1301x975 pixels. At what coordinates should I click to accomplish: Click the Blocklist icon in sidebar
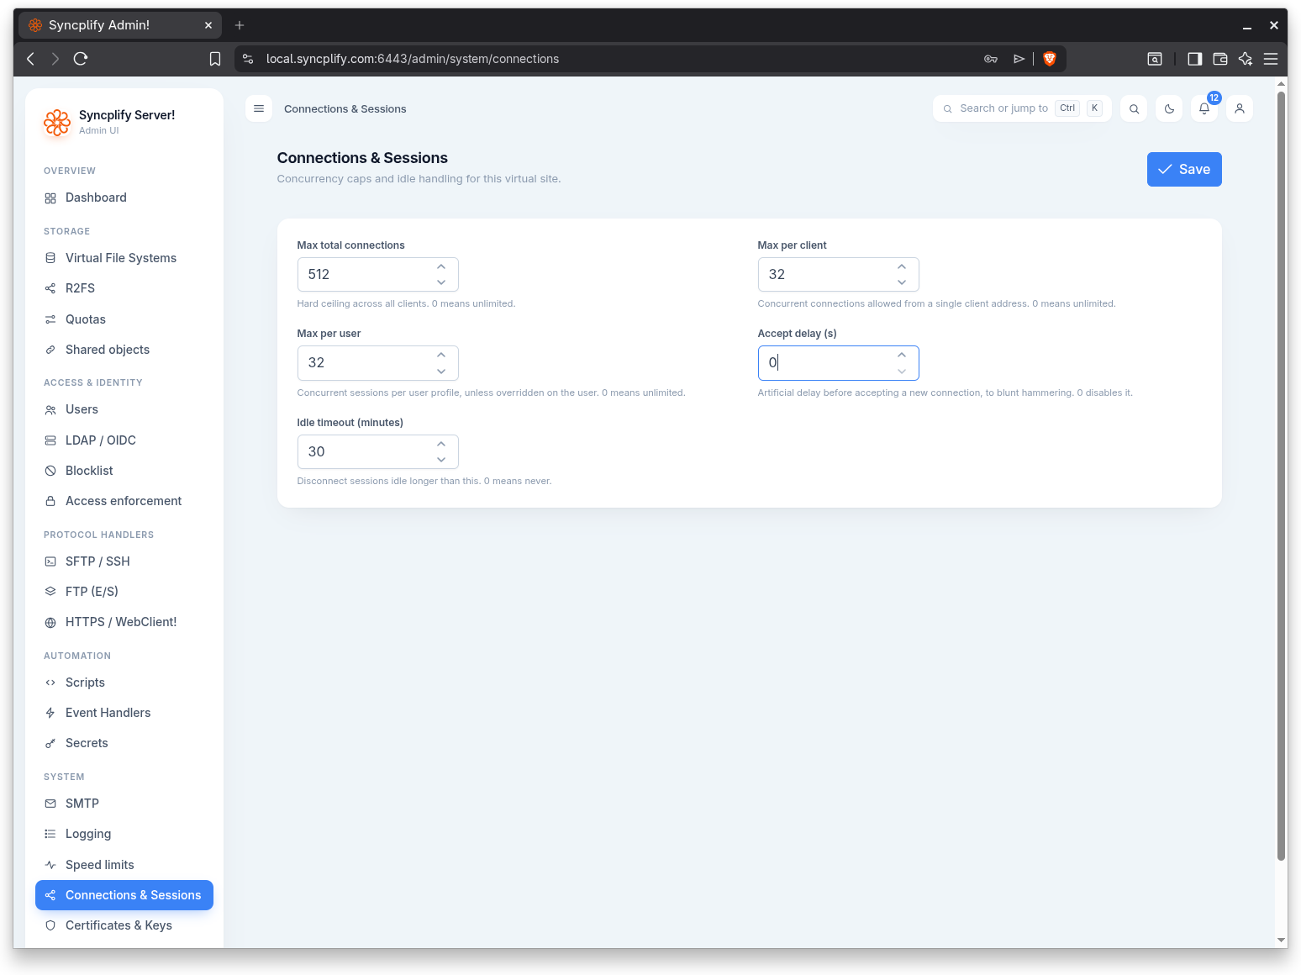50,471
